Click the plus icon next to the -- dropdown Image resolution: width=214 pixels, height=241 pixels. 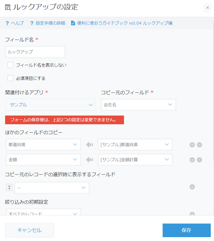point(192,187)
